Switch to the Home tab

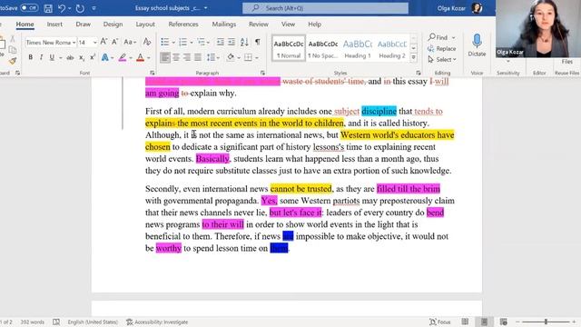click(25, 25)
